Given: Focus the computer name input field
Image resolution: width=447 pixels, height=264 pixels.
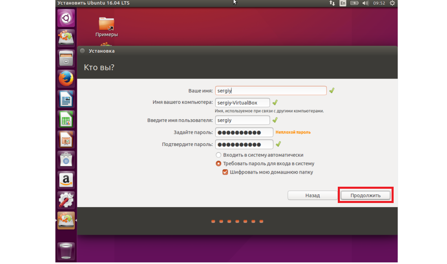Looking at the screenshot, I should click(242, 103).
